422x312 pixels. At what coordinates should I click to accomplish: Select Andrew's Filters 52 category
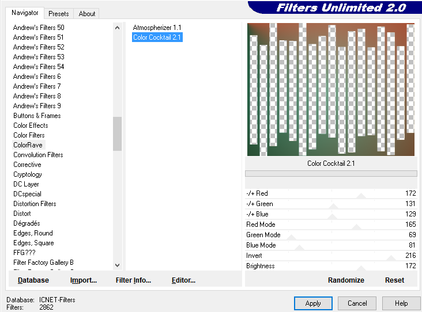click(39, 47)
